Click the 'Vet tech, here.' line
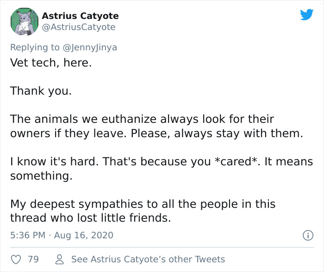Viewport: 324px width, 272px height. (x=51, y=63)
